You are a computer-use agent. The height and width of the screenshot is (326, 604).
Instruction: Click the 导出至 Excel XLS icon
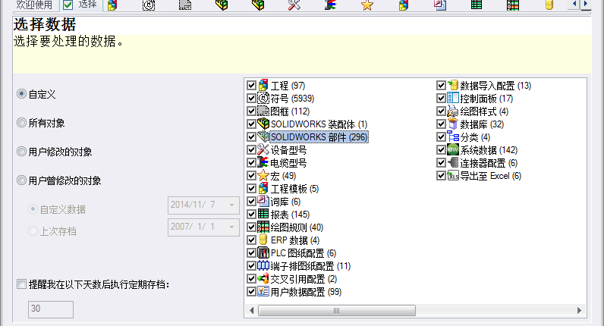pos(452,175)
